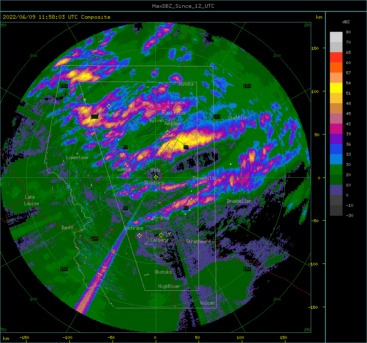
Task: Select the light grey 70-80 dBZ swatch
Action: point(336,37)
